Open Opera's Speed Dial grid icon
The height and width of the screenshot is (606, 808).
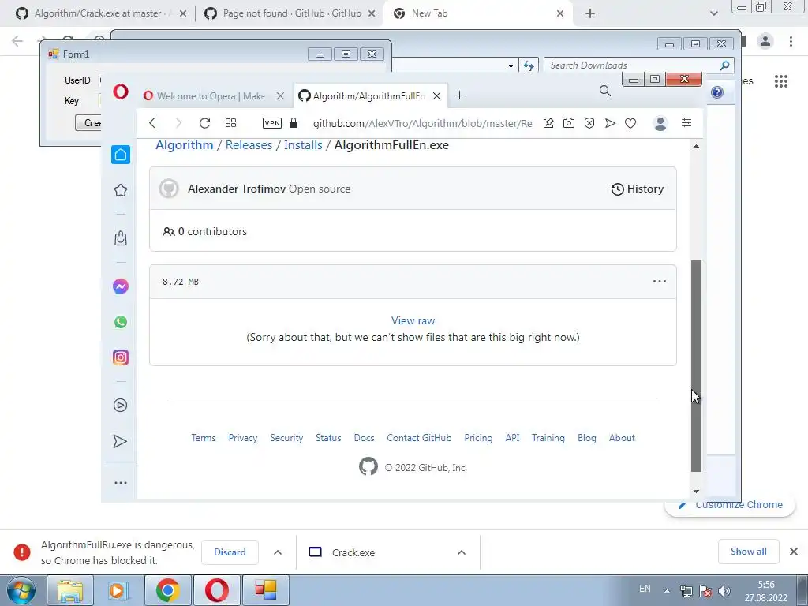pyautogui.click(x=231, y=123)
